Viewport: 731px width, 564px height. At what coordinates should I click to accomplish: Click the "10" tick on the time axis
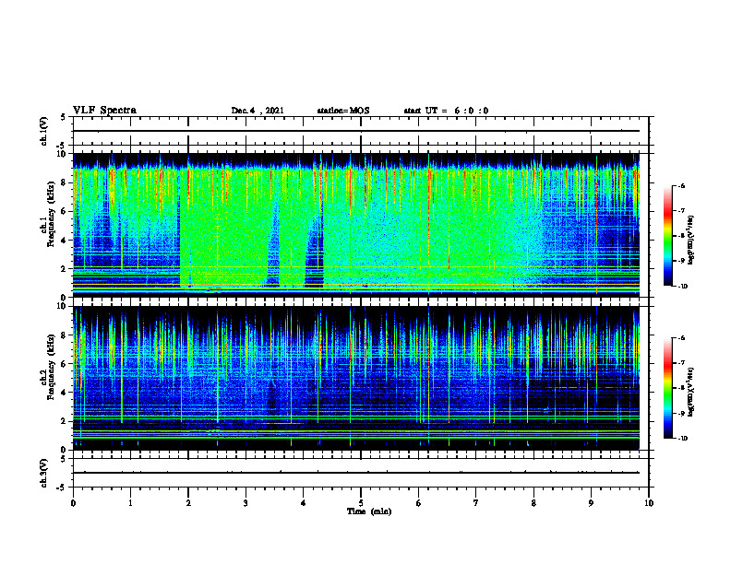pyautogui.click(x=649, y=503)
